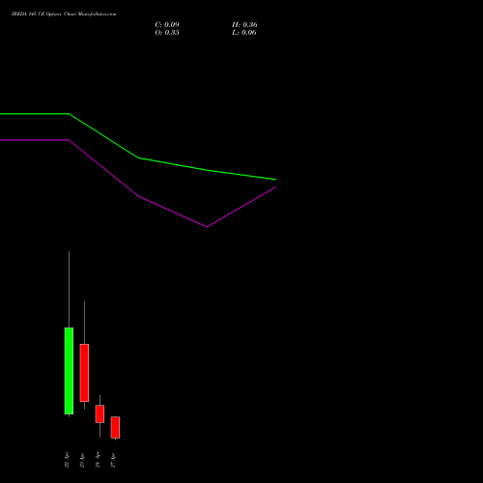Click the second date label '23 Apr'

pos(82,460)
